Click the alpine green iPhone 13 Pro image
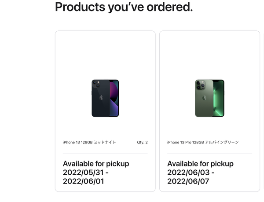264x202 pixels. [209, 98]
